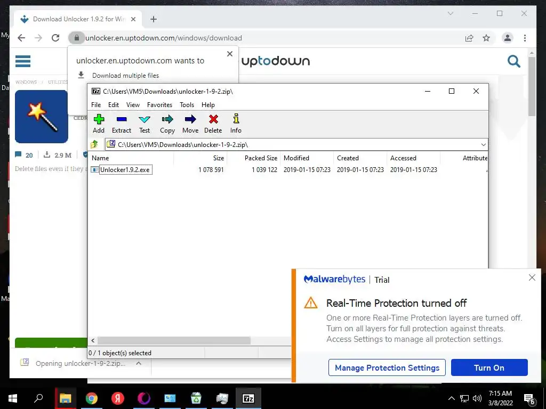This screenshot has width=546, height=409.
Task: Expand download item options chevron
Action: point(139,363)
